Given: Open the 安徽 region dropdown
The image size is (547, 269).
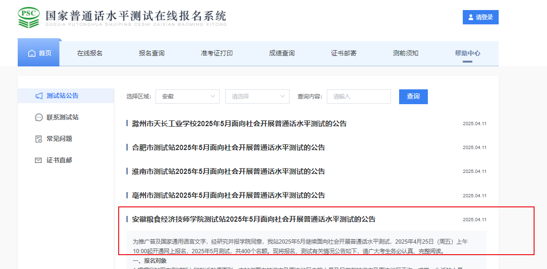Looking at the screenshot, I should (188, 97).
